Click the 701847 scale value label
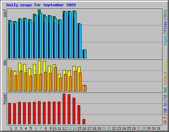Viewport: 169px width, 132px height. pos(5,99)
